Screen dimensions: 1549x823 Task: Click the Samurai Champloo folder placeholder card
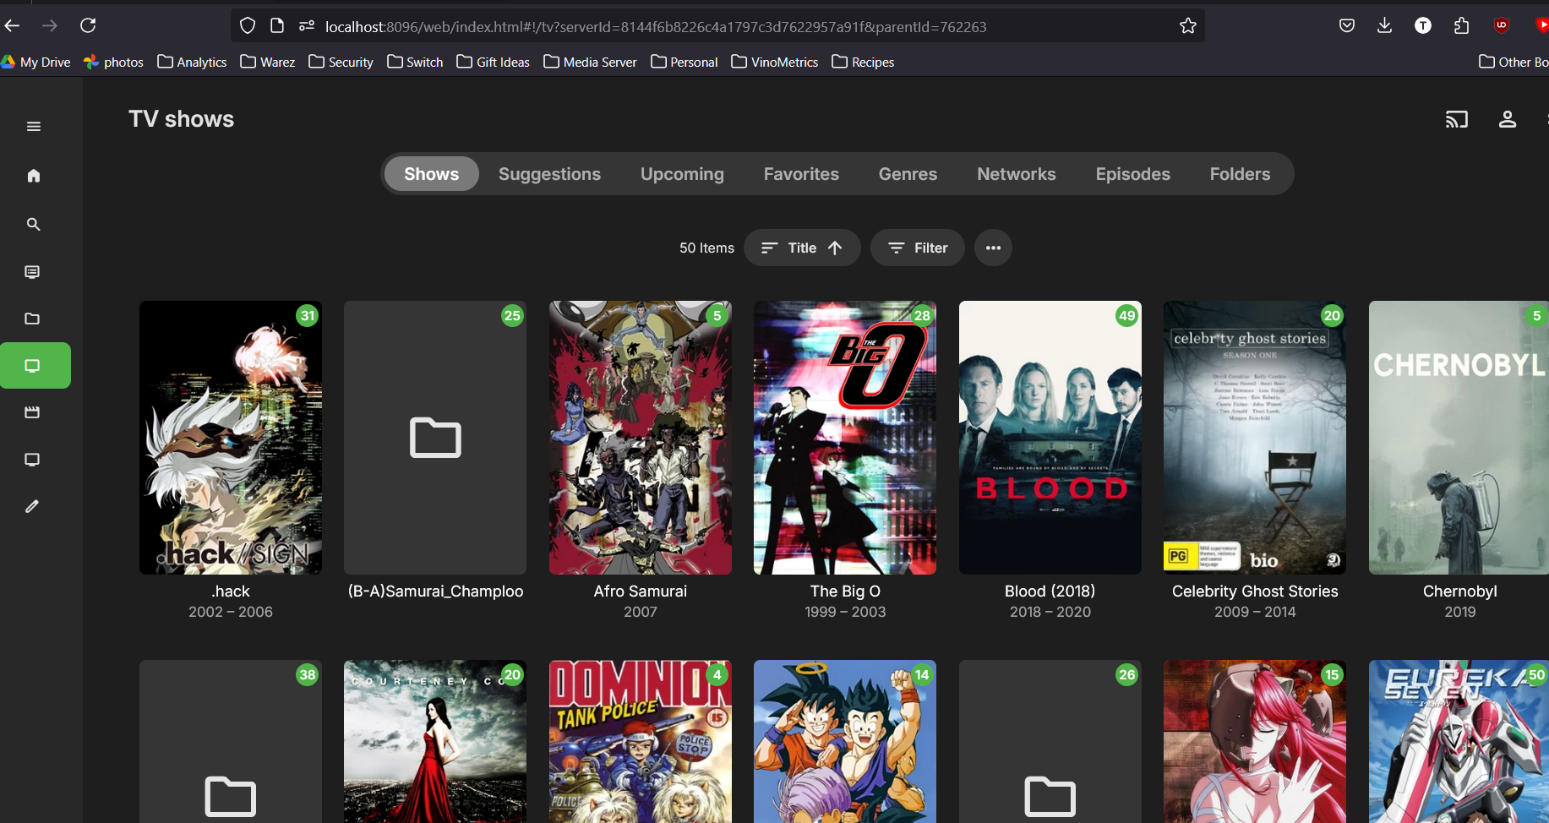tap(435, 438)
